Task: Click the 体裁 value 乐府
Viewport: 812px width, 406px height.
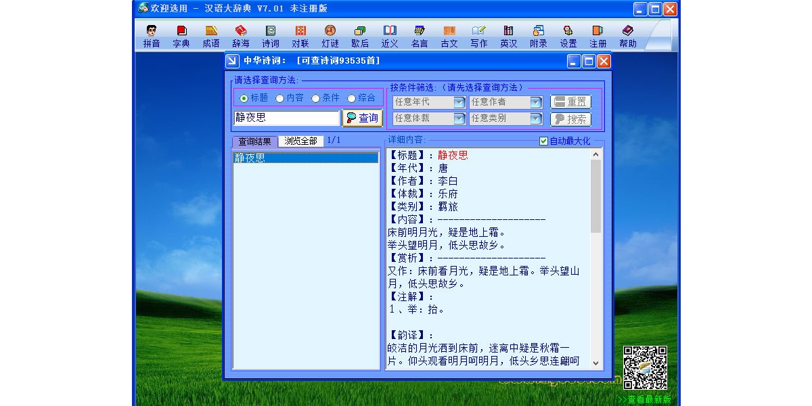Action: 448,194
